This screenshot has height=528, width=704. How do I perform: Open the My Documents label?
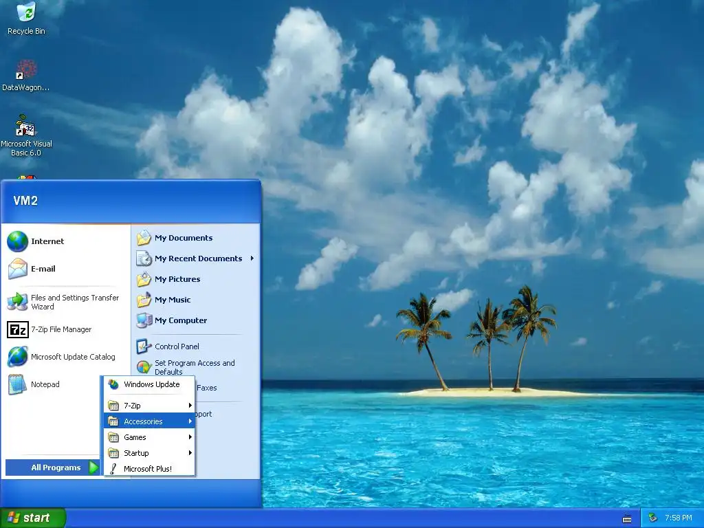[x=184, y=238]
